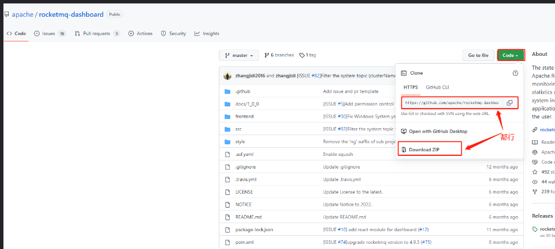
Task: Click the Insights graph icon
Action: pyautogui.click(x=197, y=33)
